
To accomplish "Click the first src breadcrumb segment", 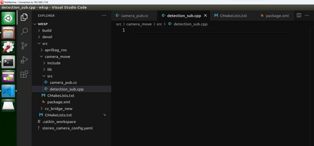I will coord(119,24).
